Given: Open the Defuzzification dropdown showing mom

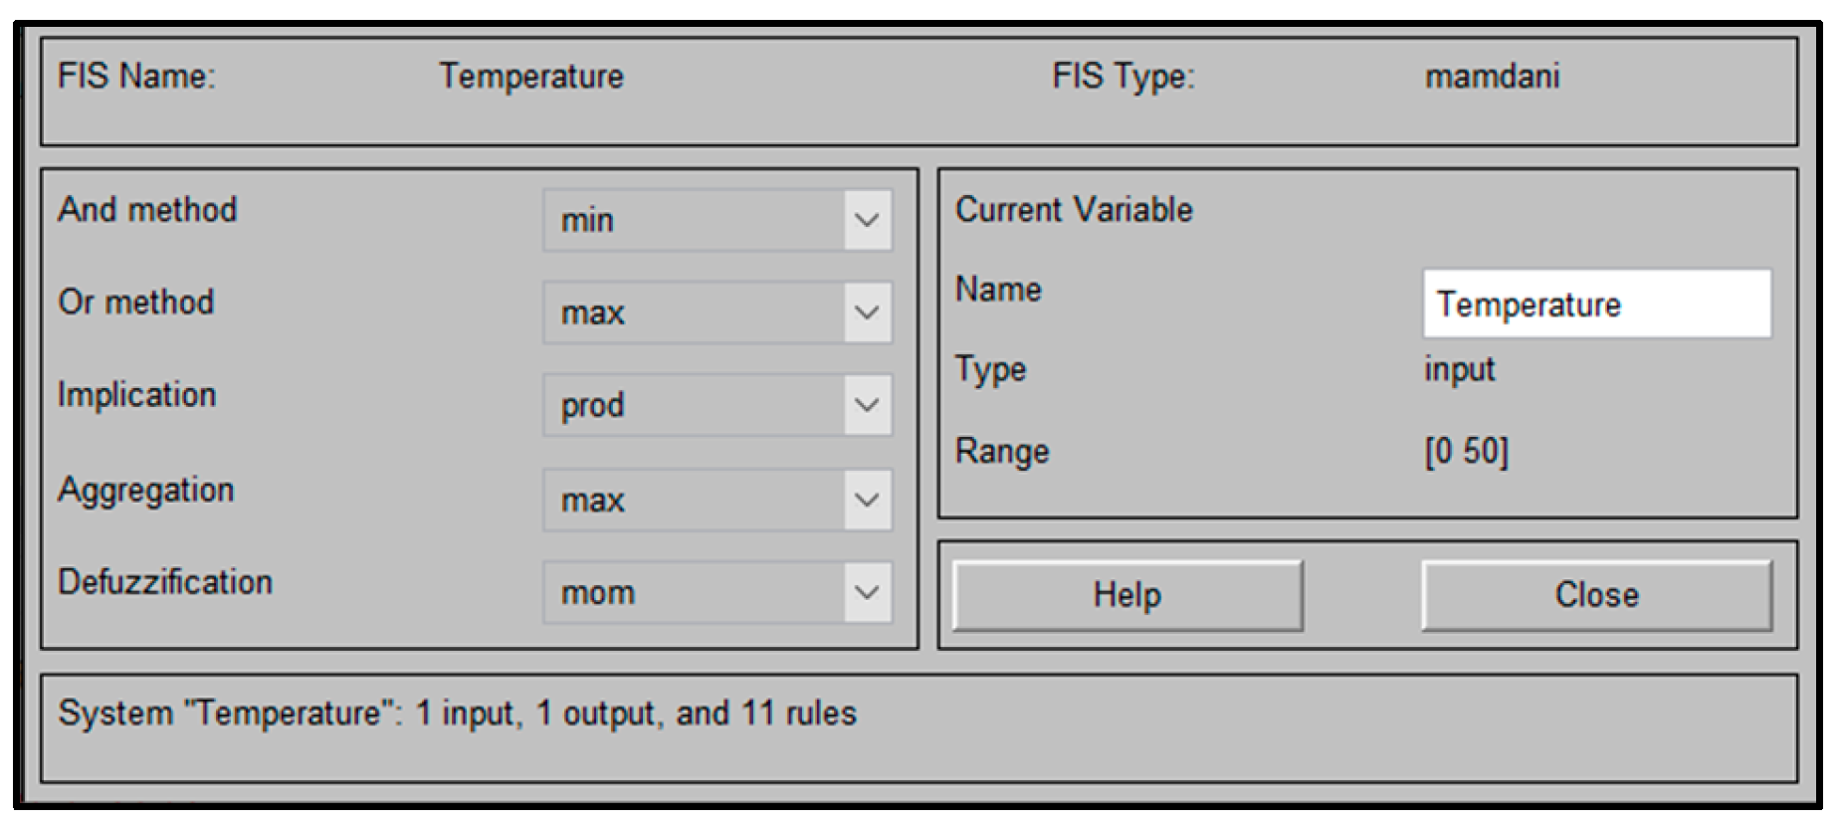Looking at the screenshot, I should [x=716, y=592].
